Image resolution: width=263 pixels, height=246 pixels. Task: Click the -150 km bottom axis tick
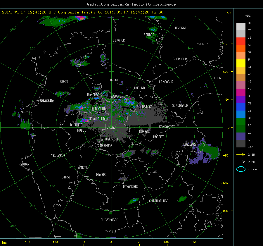[x=27, y=242]
